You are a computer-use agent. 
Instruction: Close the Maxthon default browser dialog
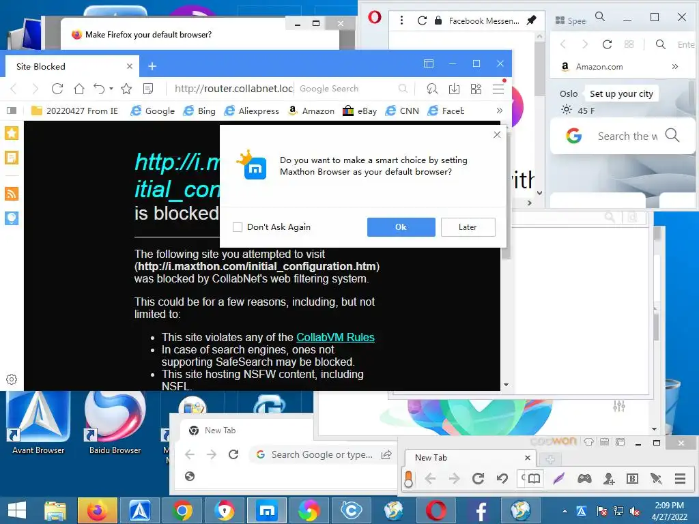pos(497,134)
